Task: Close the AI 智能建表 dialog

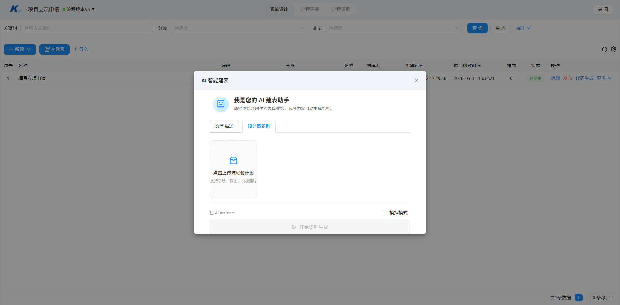Action: point(417,80)
